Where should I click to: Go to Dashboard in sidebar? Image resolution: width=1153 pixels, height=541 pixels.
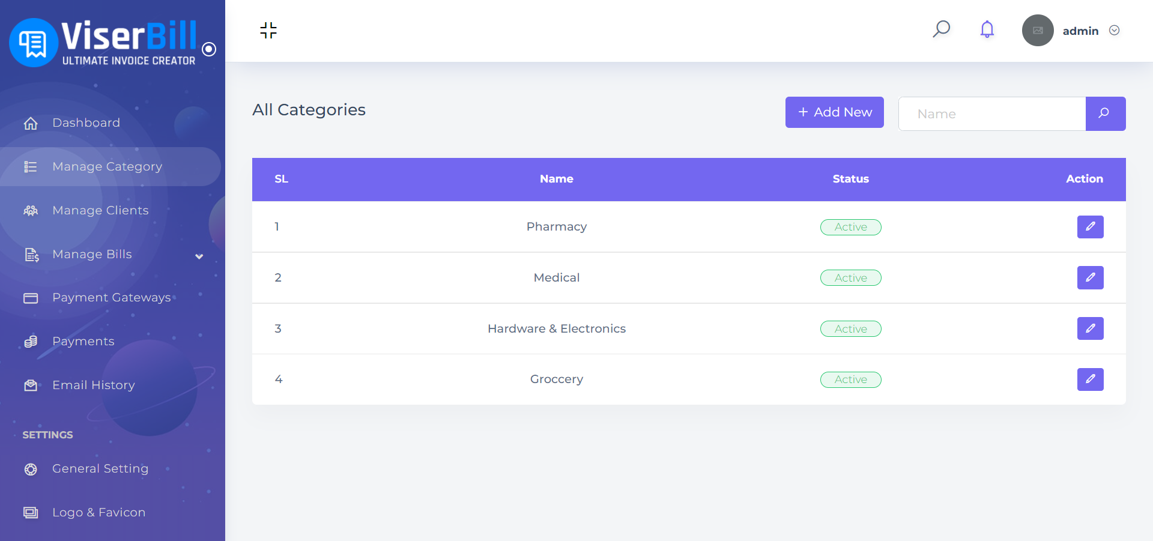coord(86,123)
